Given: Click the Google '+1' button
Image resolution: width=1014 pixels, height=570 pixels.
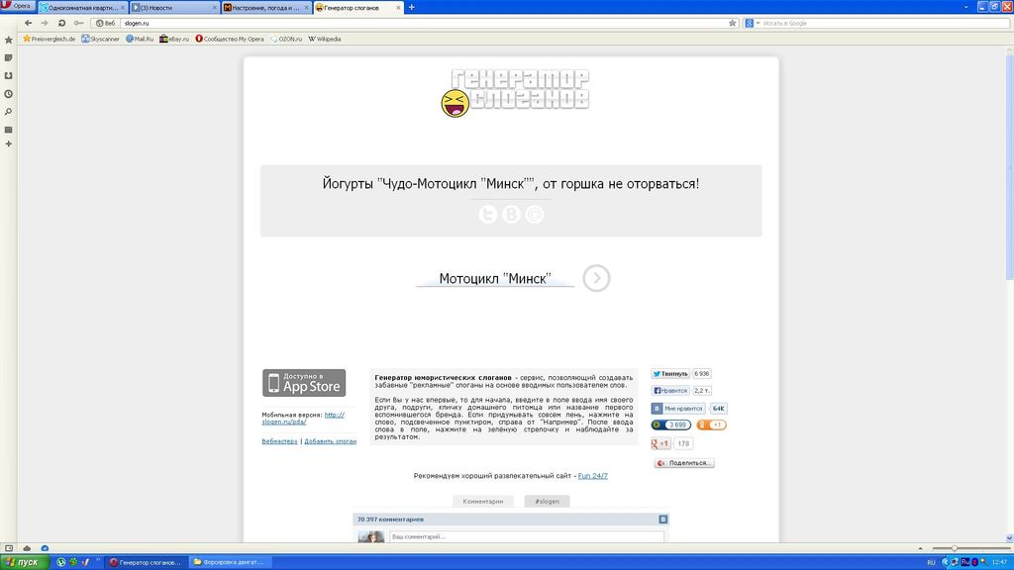Looking at the screenshot, I should tap(660, 443).
